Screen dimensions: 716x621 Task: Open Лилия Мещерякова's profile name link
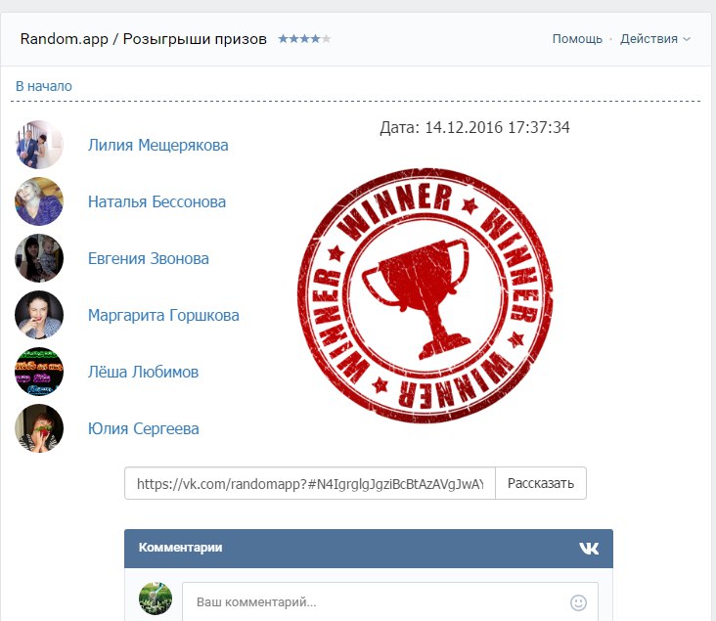(x=158, y=145)
